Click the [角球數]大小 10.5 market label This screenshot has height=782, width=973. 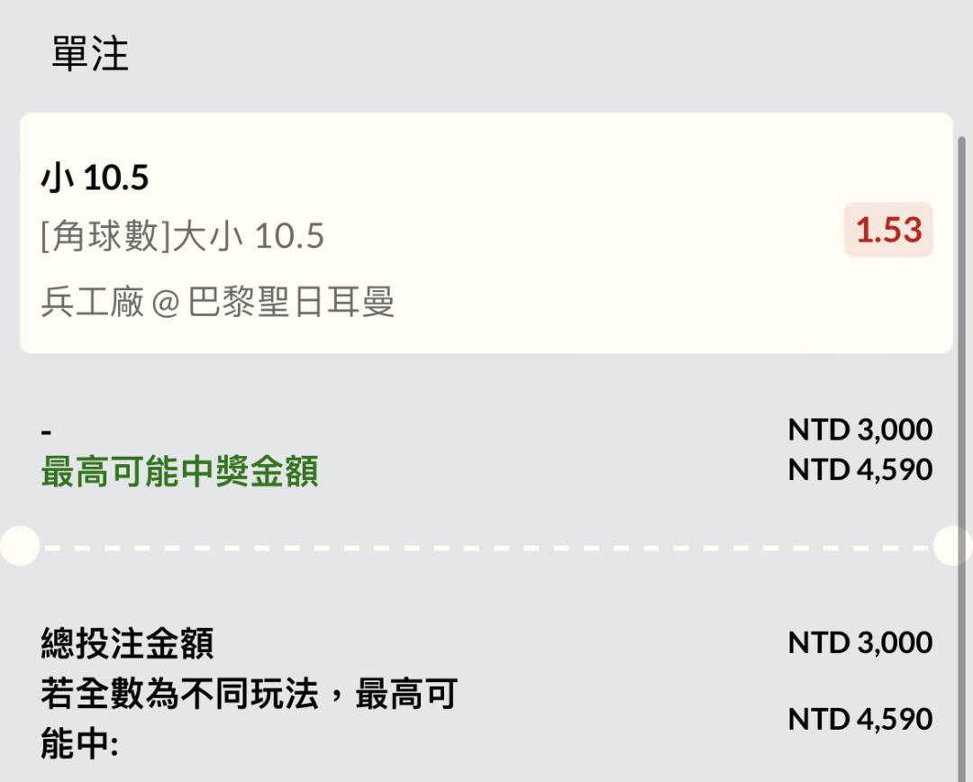click(x=182, y=236)
